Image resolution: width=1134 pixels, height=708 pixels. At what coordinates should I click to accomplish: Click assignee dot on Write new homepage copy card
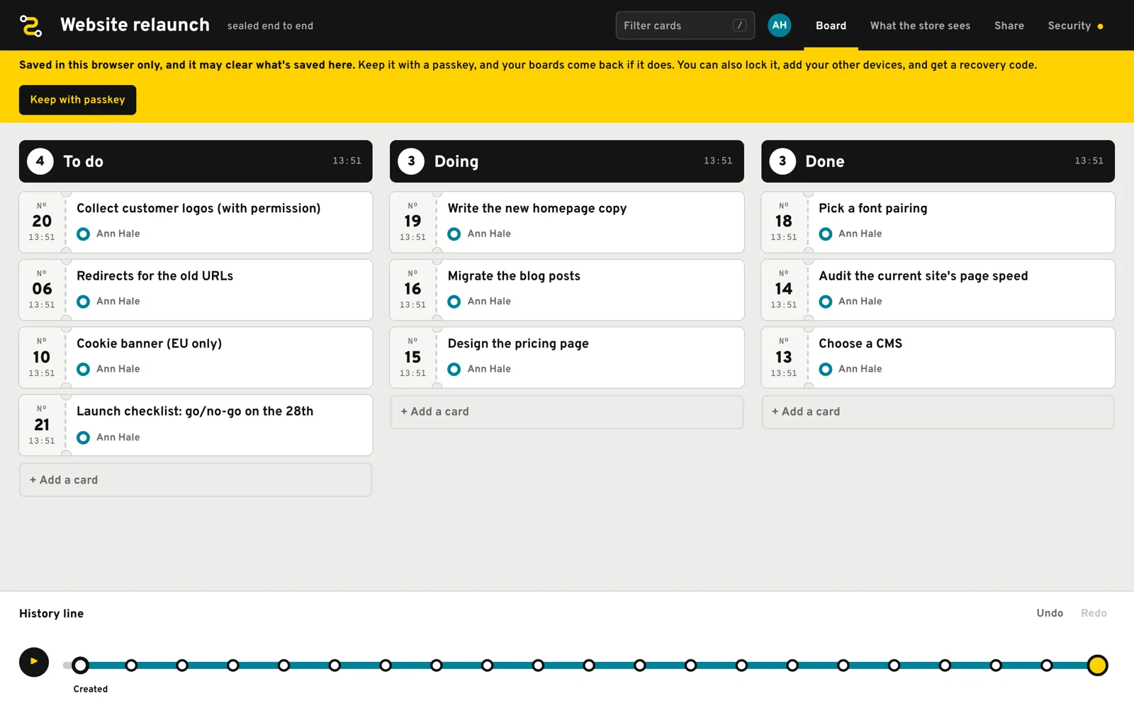[454, 234]
